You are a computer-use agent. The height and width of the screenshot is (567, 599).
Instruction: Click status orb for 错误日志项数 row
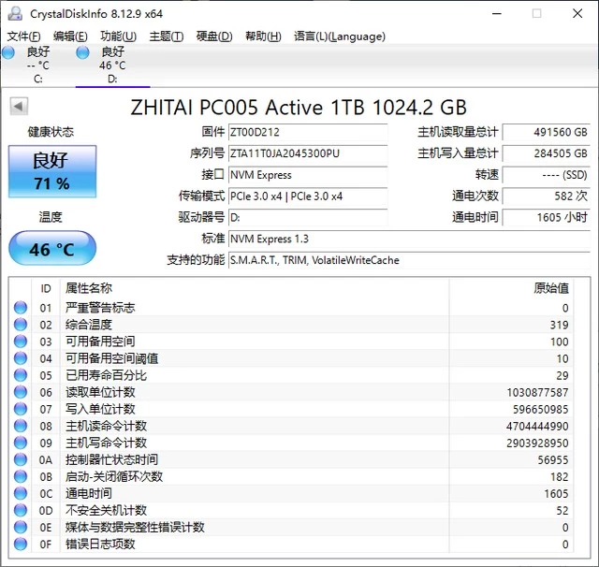point(21,544)
